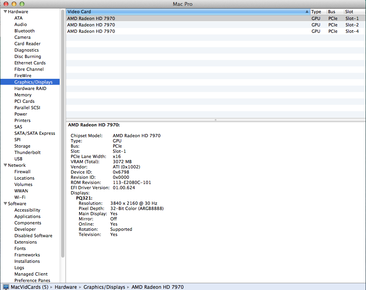Open Extensions under Software
The width and height of the screenshot is (366, 290).
click(x=26, y=242)
